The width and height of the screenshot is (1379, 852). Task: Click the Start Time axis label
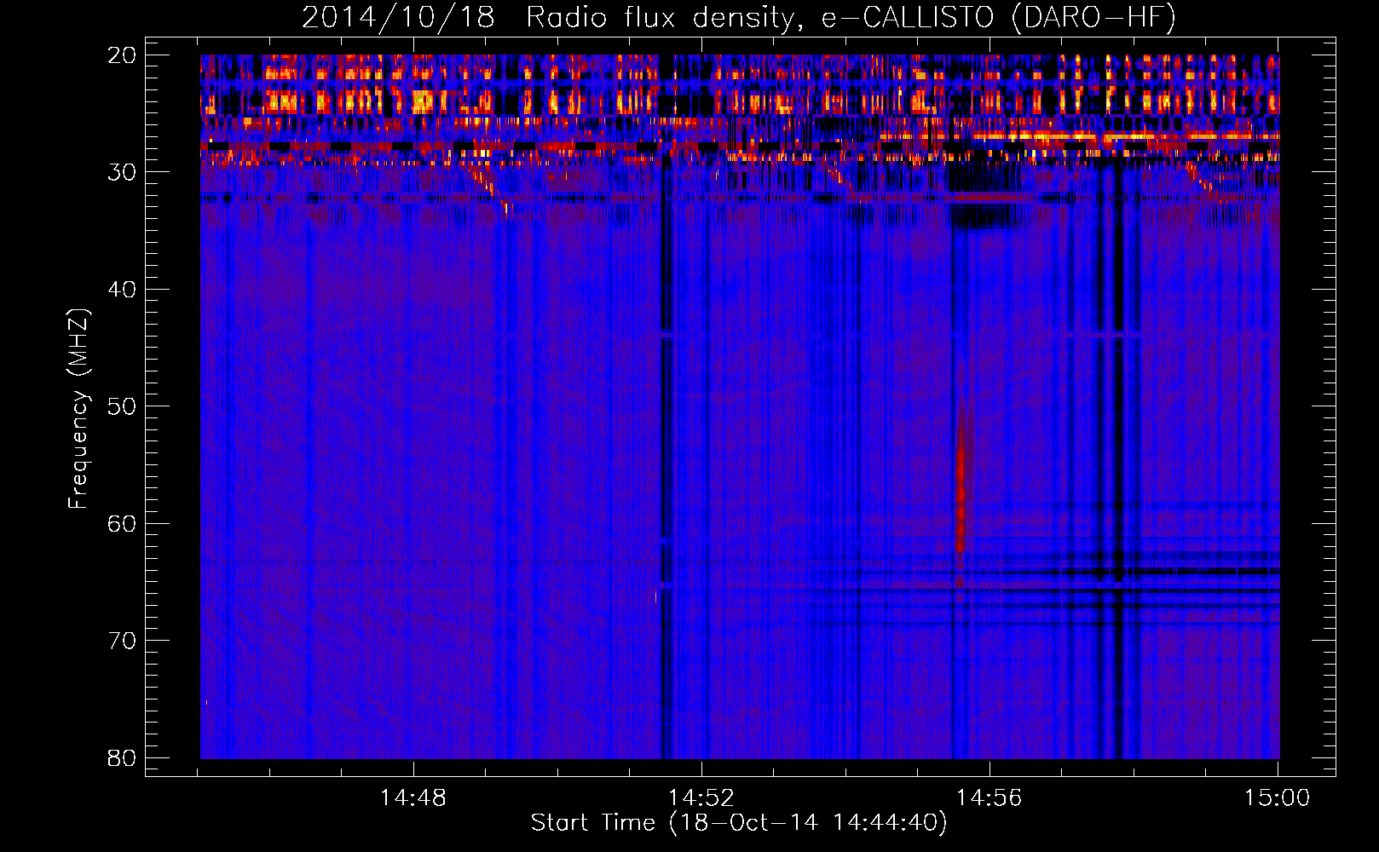pos(739,823)
